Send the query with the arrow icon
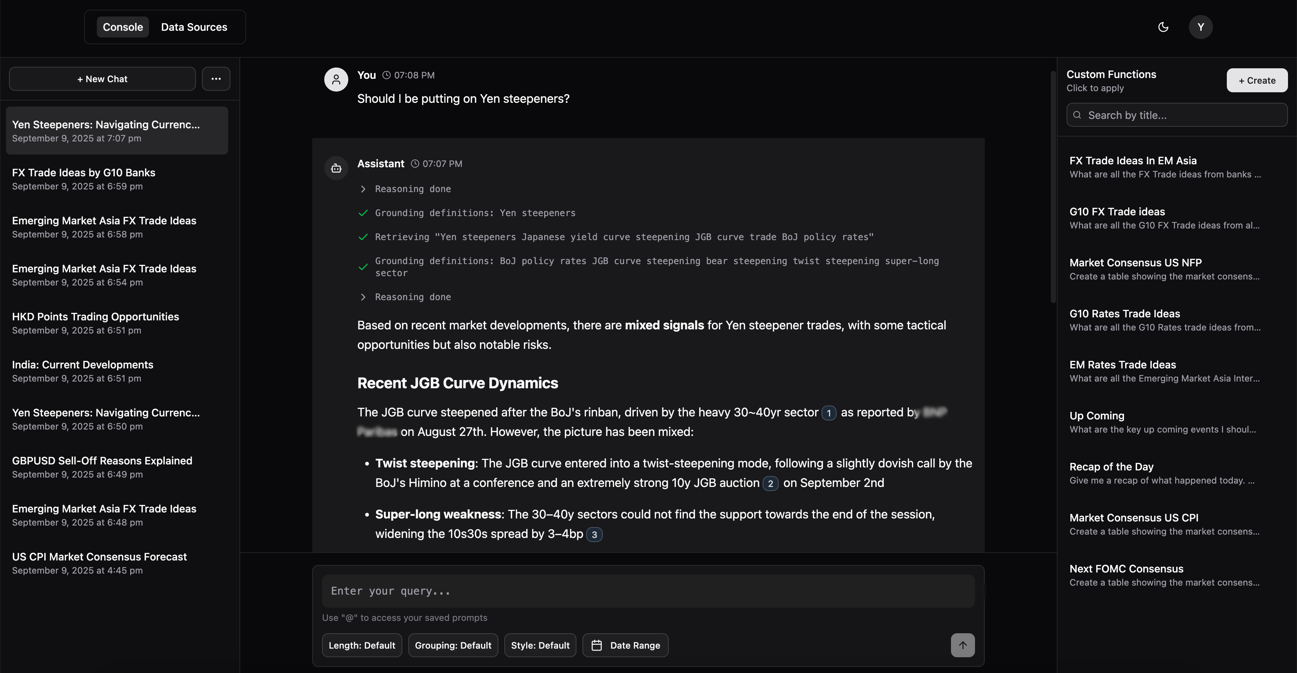Image resolution: width=1297 pixels, height=673 pixels. coord(963,645)
